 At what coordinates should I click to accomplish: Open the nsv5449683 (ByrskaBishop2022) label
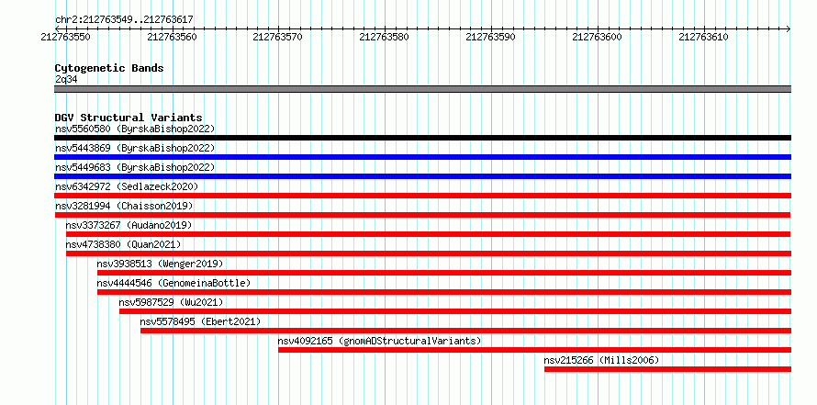coord(135,167)
